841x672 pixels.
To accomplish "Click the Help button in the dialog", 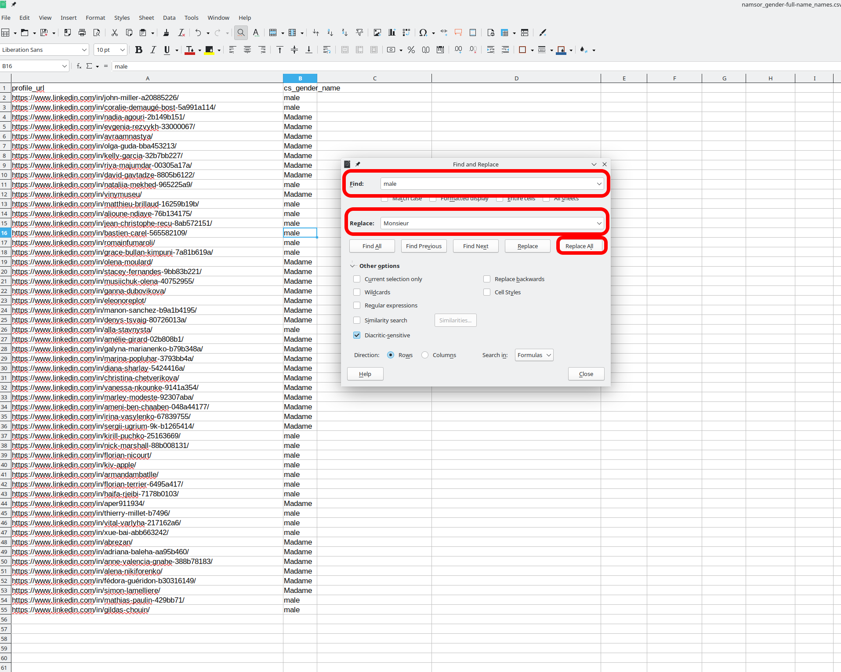I will point(365,374).
